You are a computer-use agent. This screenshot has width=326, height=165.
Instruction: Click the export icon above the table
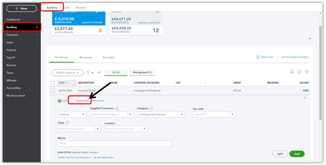299,72
